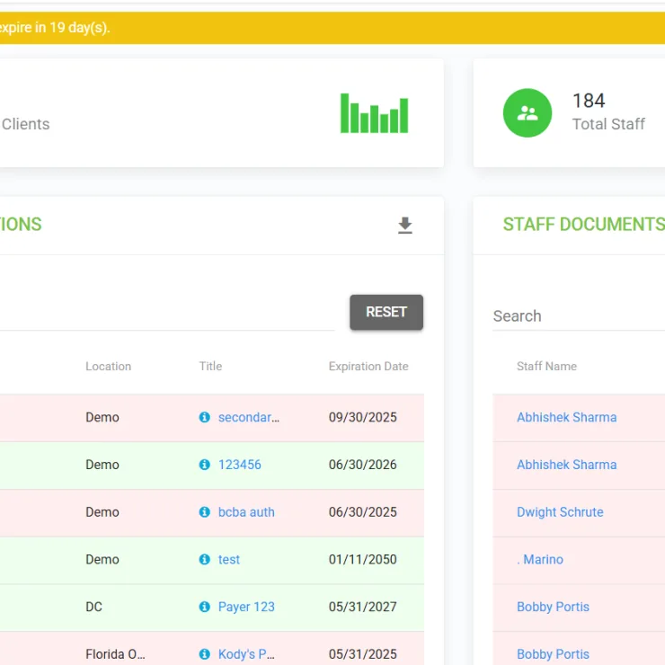Viewport: 665px width, 665px height.
Task: Show info icon beside bcba auth
Action: pyautogui.click(x=204, y=512)
